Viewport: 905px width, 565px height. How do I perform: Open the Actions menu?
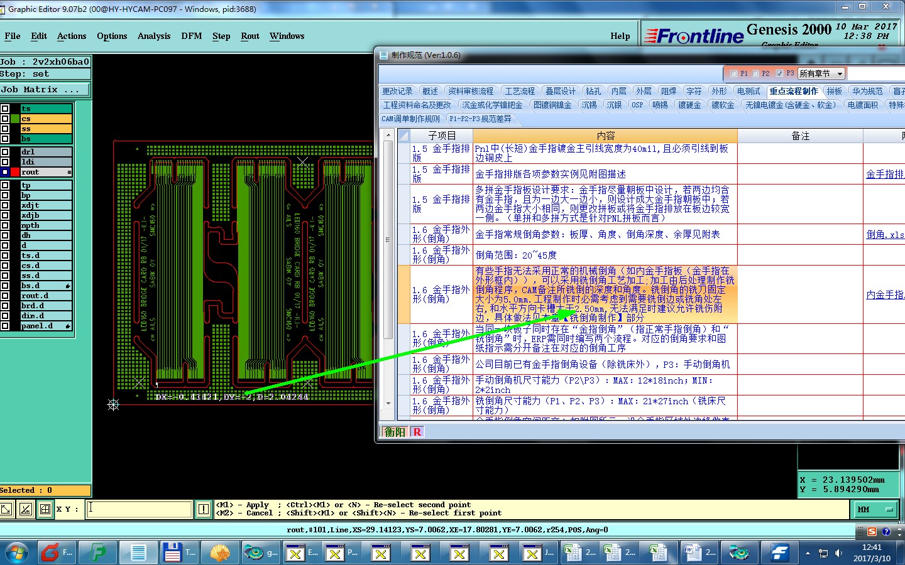tap(72, 36)
